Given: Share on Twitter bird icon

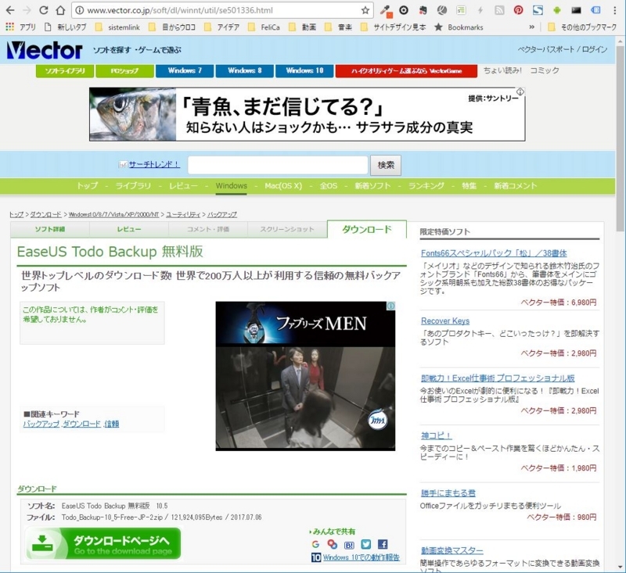Looking at the screenshot, I should pos(365,544).
